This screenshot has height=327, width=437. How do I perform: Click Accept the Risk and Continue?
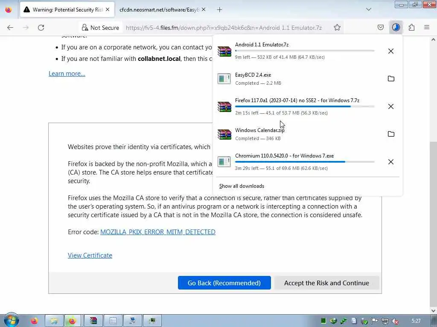pos(326,283)
